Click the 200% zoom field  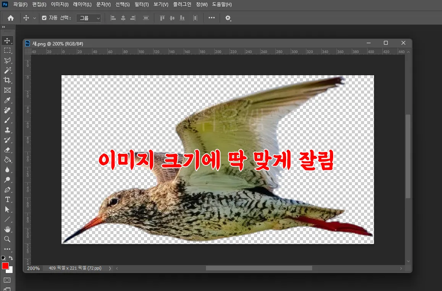(34, 268)
